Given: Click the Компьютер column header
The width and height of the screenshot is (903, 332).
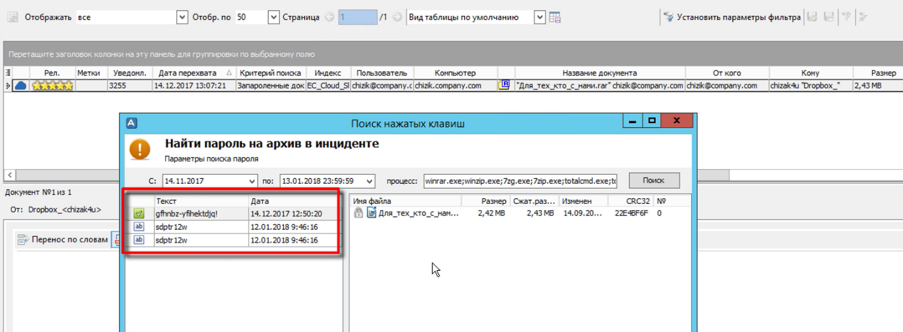Looking at the screenshot, I should (455, 73).
